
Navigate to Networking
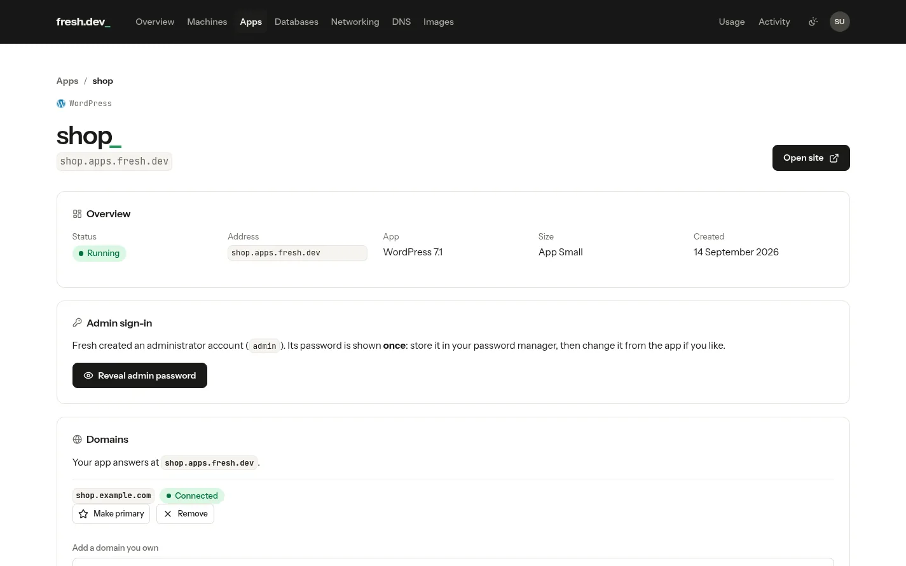(x=355, y=22)
